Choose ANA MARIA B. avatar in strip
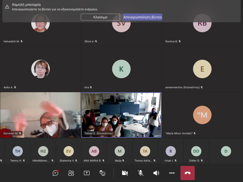Viewport: 243px width, 182px height. click(94, 151)
